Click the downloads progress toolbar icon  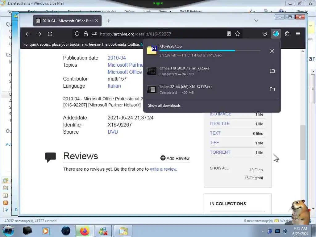coord(276,34)
